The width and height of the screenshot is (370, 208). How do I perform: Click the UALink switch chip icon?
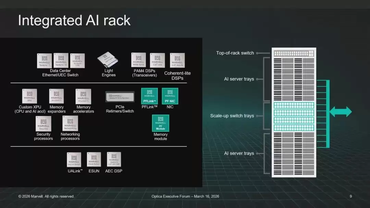click(74, 160)
